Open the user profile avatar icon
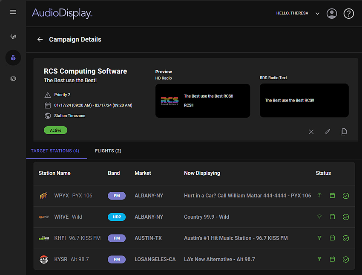Screen dimensions: 362x275 tap(331, 13)
